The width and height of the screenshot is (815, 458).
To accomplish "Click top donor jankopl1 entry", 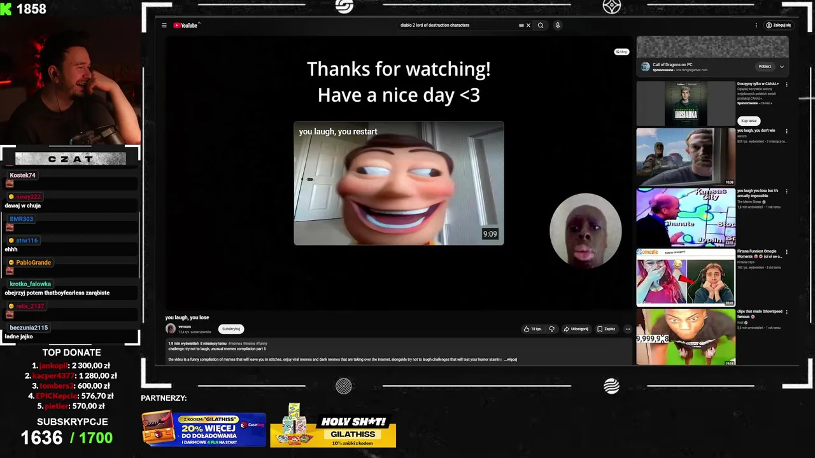I will click(x=70, y=366).
